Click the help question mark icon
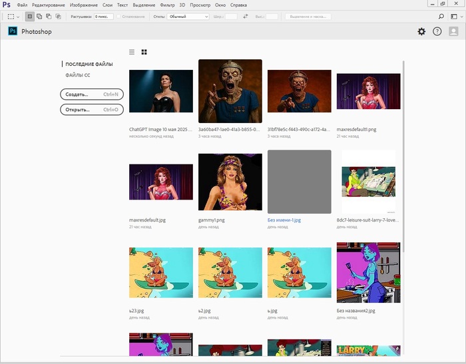Screen dimensions: 466x364 tap(437, 31)
